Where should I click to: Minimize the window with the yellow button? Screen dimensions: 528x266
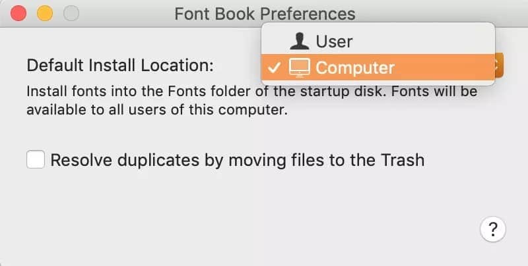tap(44, 13)
